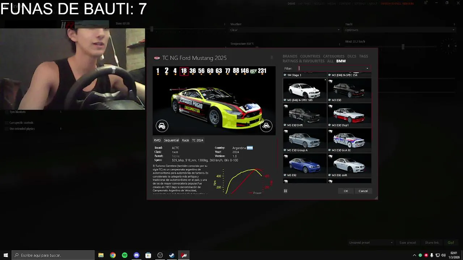Select skin number 88
This screenshot has height=260, width=463.
point(236,71)
